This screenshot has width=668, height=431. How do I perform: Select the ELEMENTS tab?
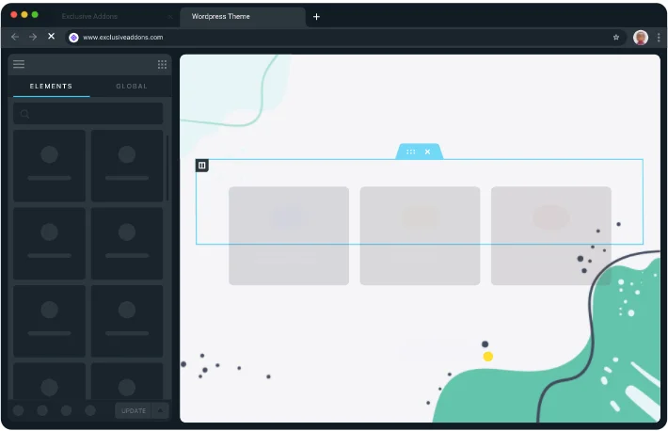pos(51,87)
